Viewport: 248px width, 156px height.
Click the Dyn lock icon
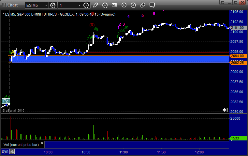pyautogui.click(x=12, y=151)
